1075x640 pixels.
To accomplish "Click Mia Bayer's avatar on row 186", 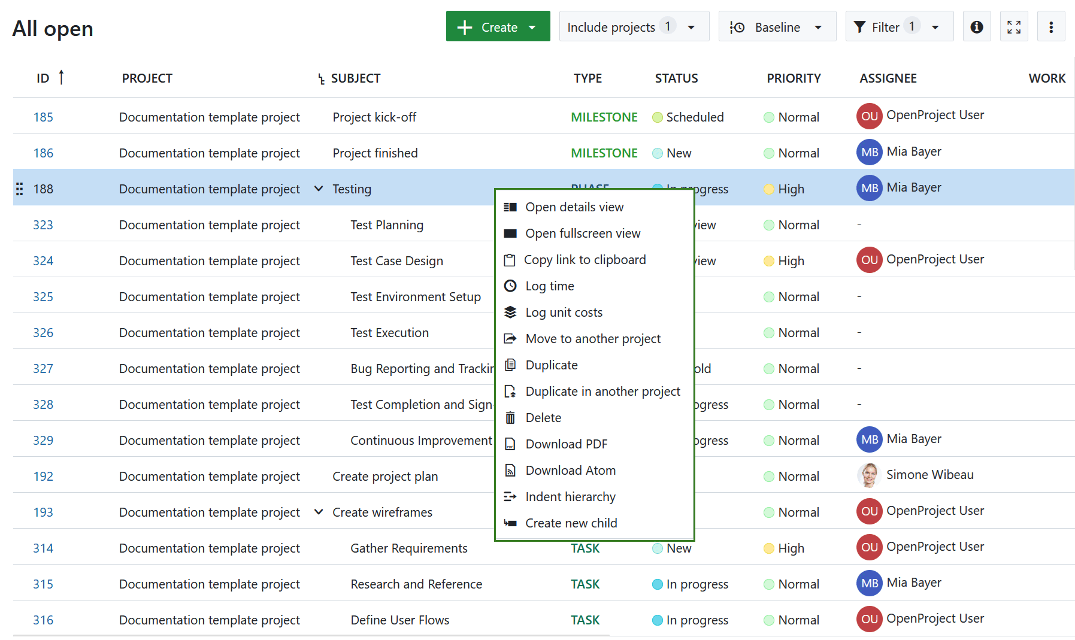I will click(869, 152).
